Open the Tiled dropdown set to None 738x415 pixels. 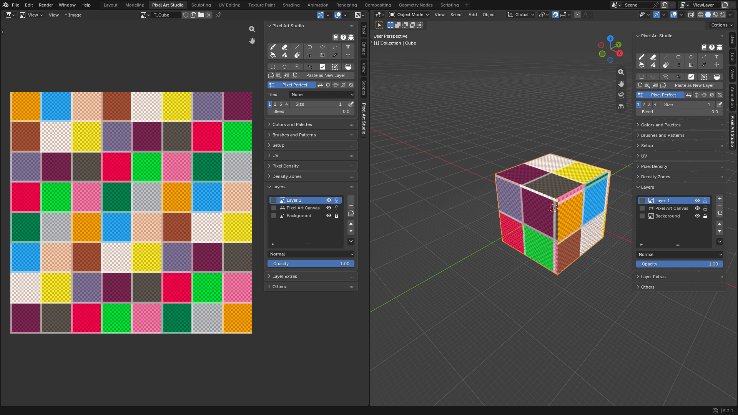point(322,95)
